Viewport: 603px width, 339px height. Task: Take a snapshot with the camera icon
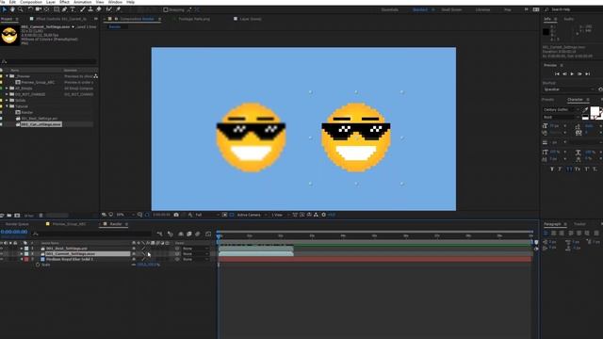pyautogui.click(x=176, y=215)
